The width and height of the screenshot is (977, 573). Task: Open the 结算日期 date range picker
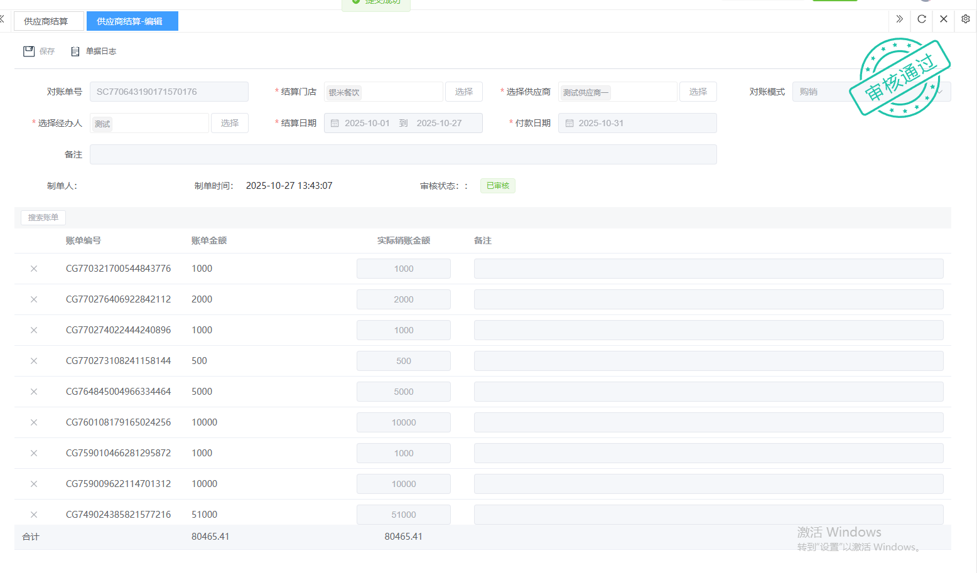pos(402,123)
